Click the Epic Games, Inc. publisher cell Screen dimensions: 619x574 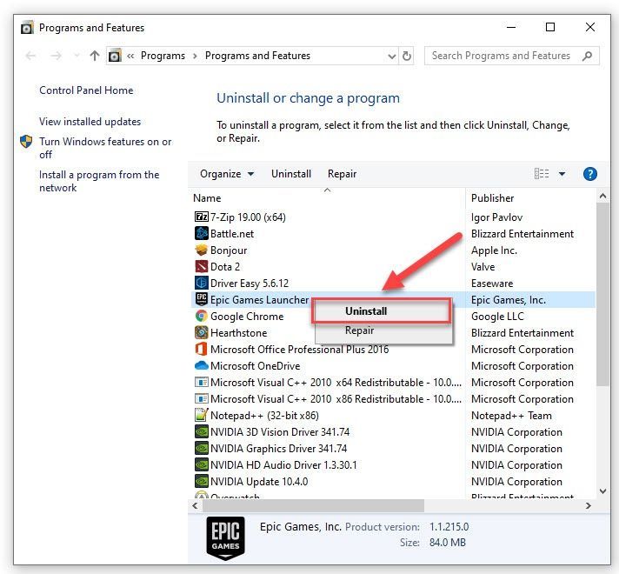(509, 300)
